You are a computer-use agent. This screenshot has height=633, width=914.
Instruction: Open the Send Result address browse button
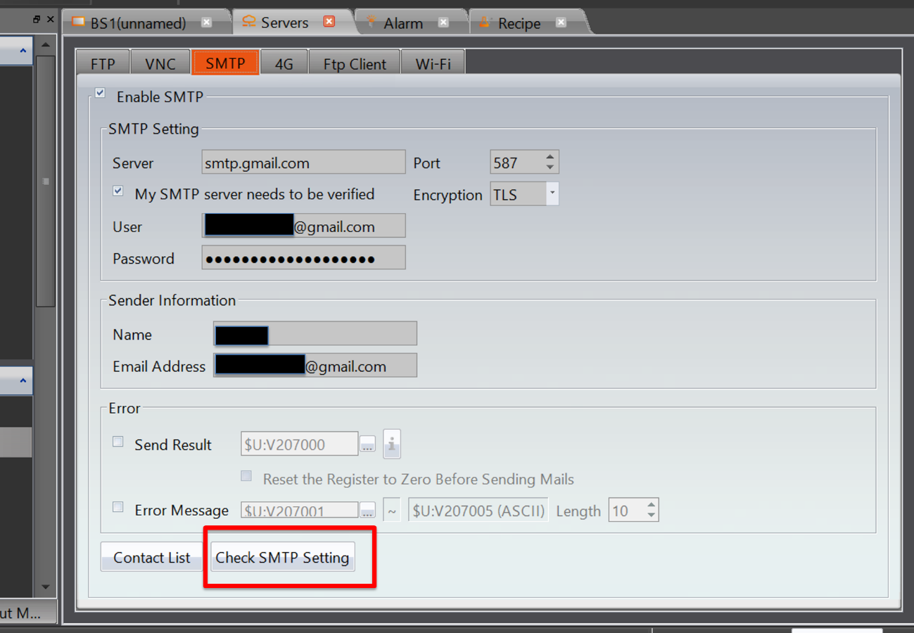[x=368, y=445]
